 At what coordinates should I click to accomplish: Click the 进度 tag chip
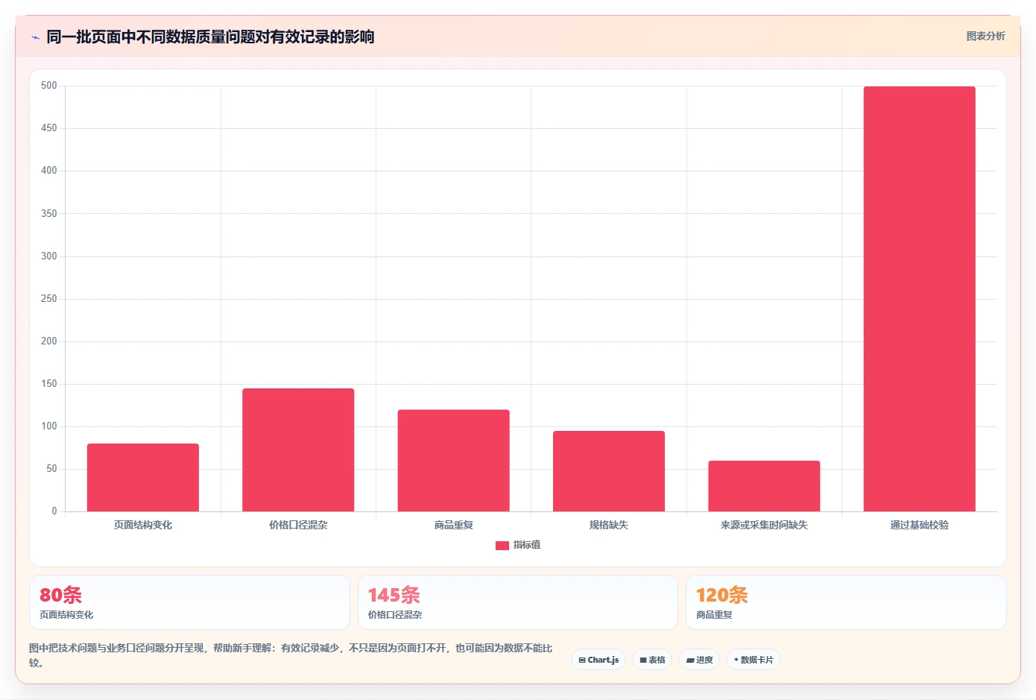(x=699, y=660)
